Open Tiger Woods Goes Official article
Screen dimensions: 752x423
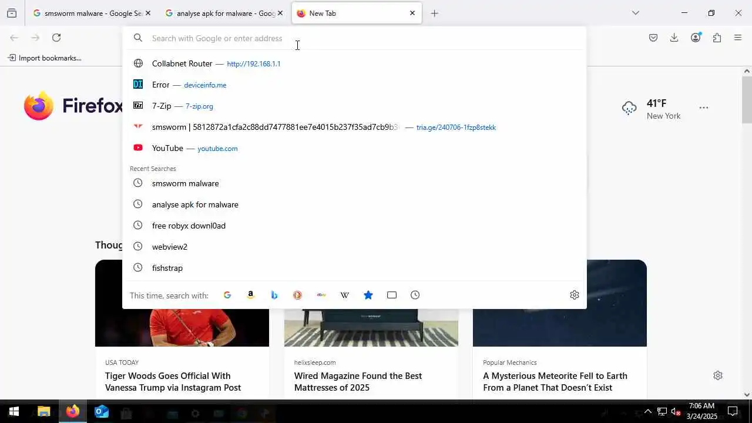(x=173, y=381)
